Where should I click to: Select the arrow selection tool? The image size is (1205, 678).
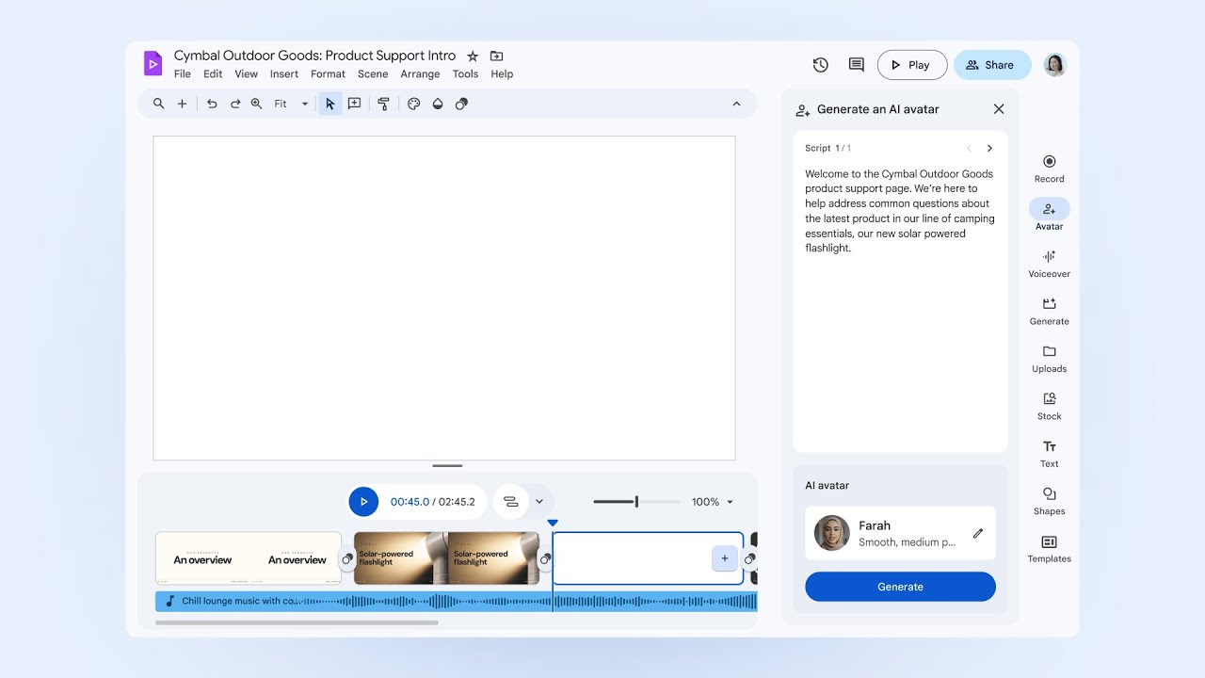pos(329,104)
